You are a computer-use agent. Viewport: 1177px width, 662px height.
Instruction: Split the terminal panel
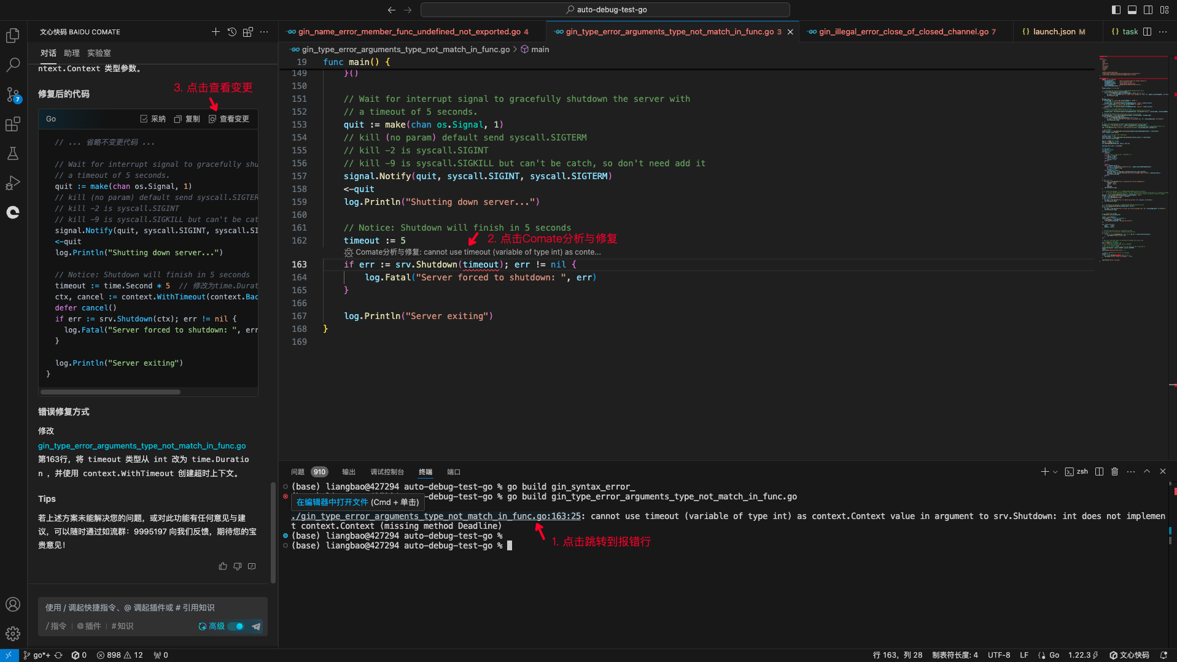coord(1099,472)
